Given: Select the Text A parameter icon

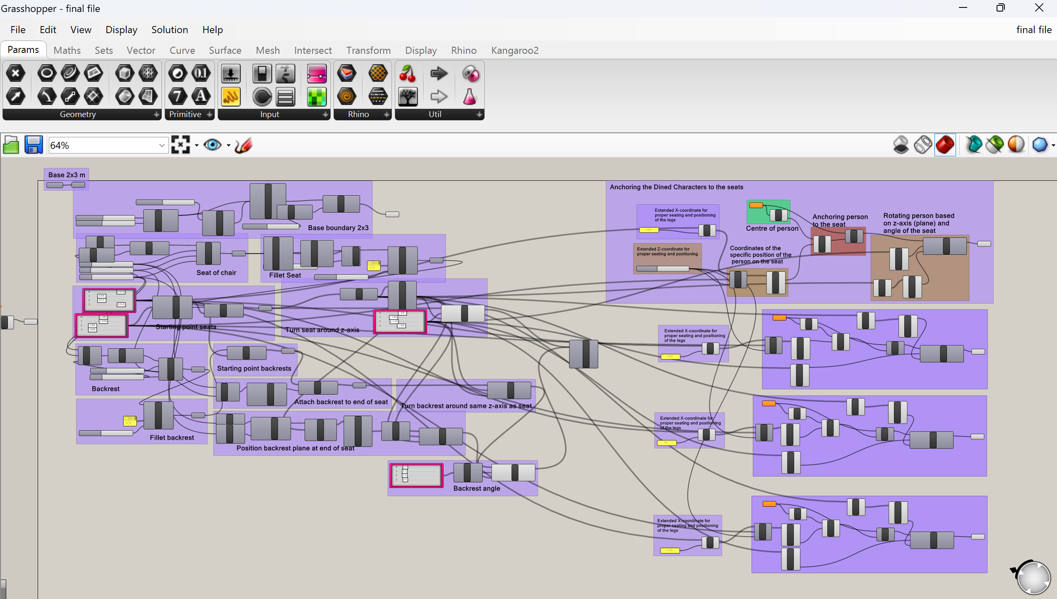Looking at the screenshot, I should coord(201,97).
